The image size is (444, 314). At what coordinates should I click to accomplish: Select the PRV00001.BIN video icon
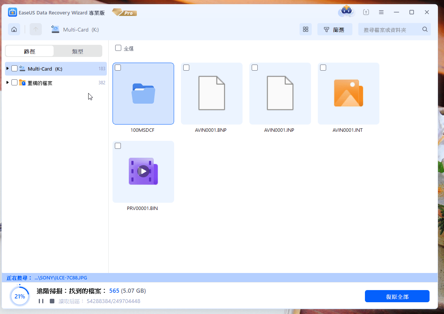click(143, 171)
